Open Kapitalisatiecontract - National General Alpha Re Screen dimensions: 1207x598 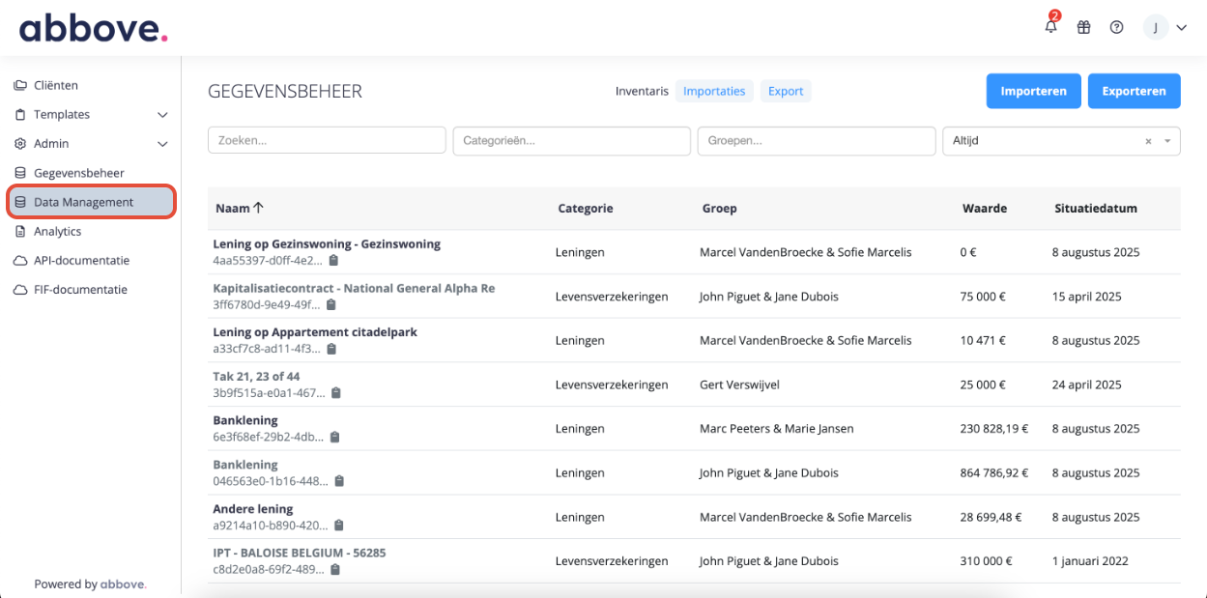click(x=354, y=288)
